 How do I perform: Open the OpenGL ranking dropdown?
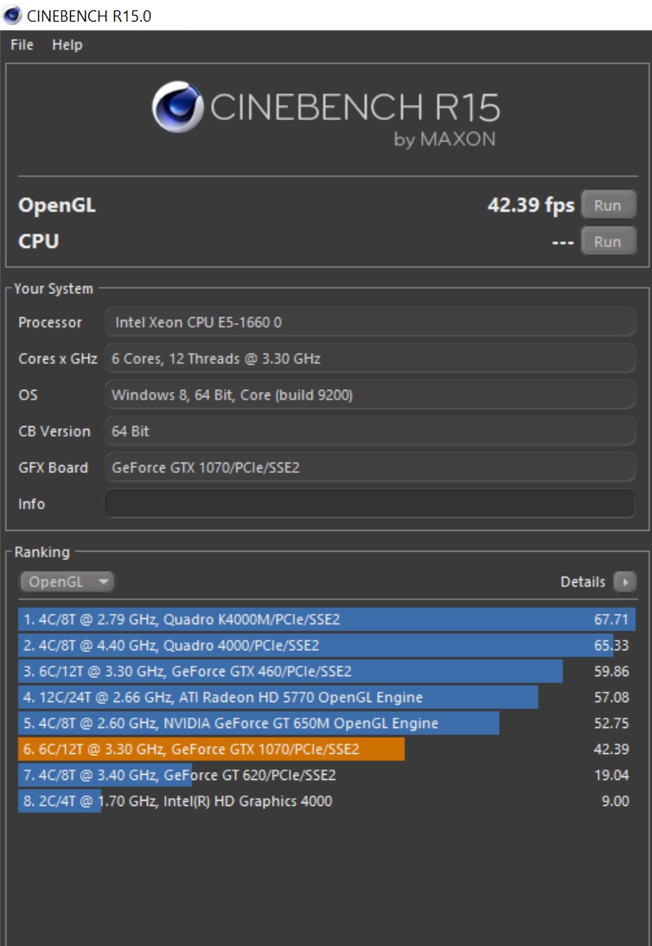click(x=67, y=582)
